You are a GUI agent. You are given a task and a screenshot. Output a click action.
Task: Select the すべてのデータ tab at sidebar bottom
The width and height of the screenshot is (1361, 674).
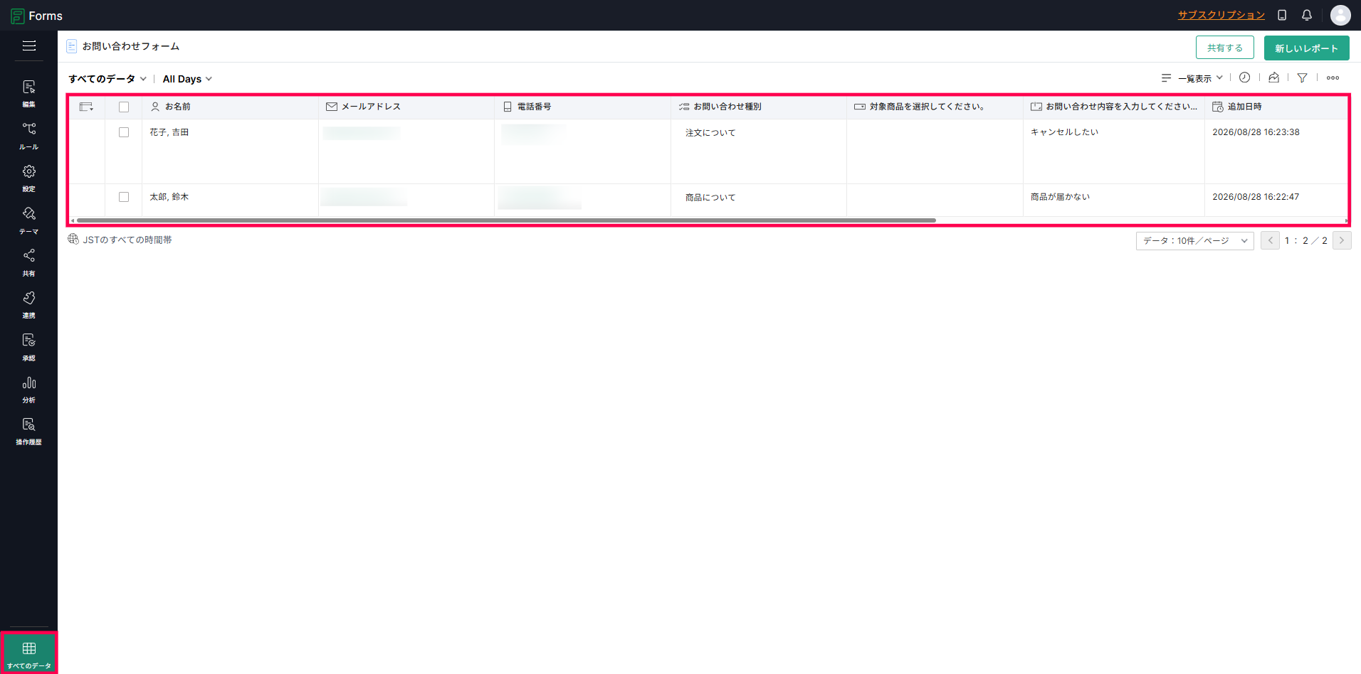(x=29, y=653)
